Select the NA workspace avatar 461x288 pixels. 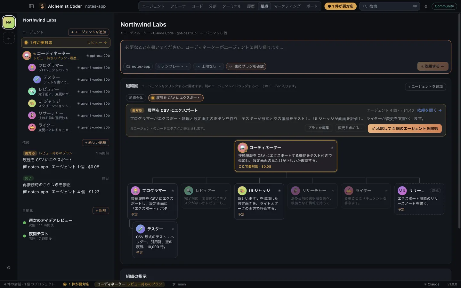9,22
